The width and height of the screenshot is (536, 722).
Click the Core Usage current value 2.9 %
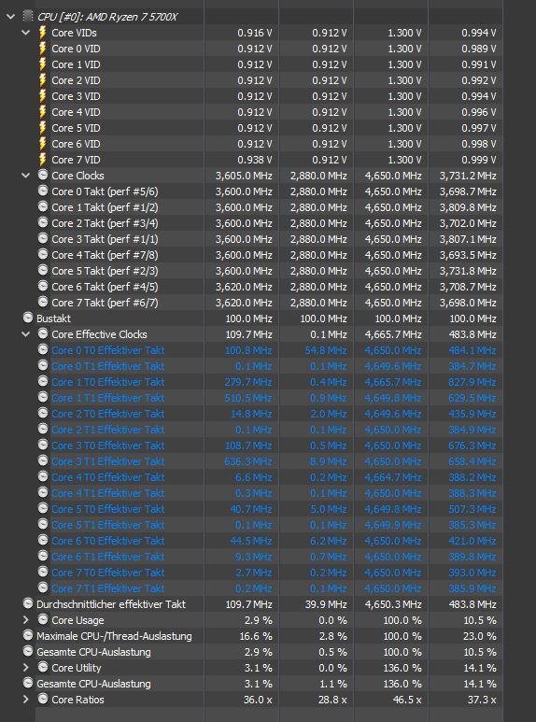[x=259, y=620]
